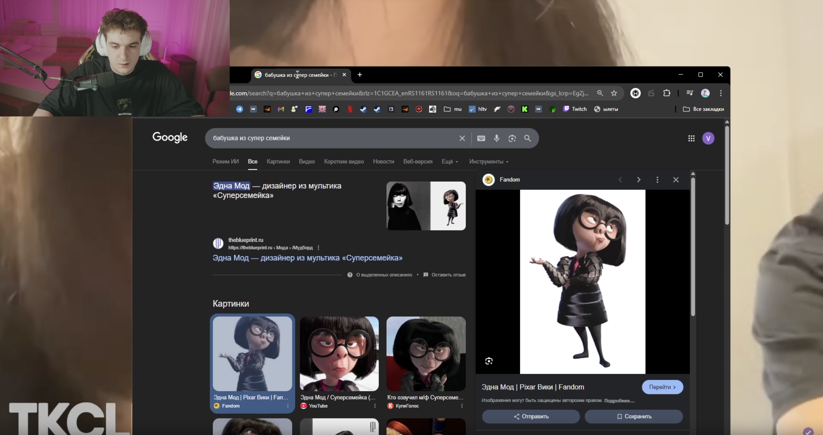823x435 pixels.
Task: Expand the Ещё dropdown
Action: click(450, 162)
